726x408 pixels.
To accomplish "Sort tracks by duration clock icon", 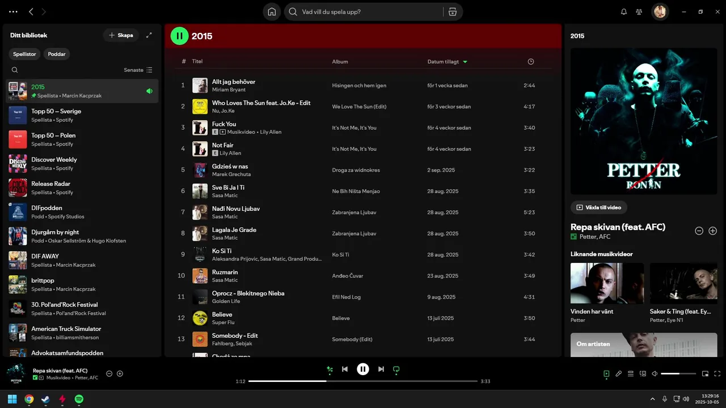I will tap(530, 61).
